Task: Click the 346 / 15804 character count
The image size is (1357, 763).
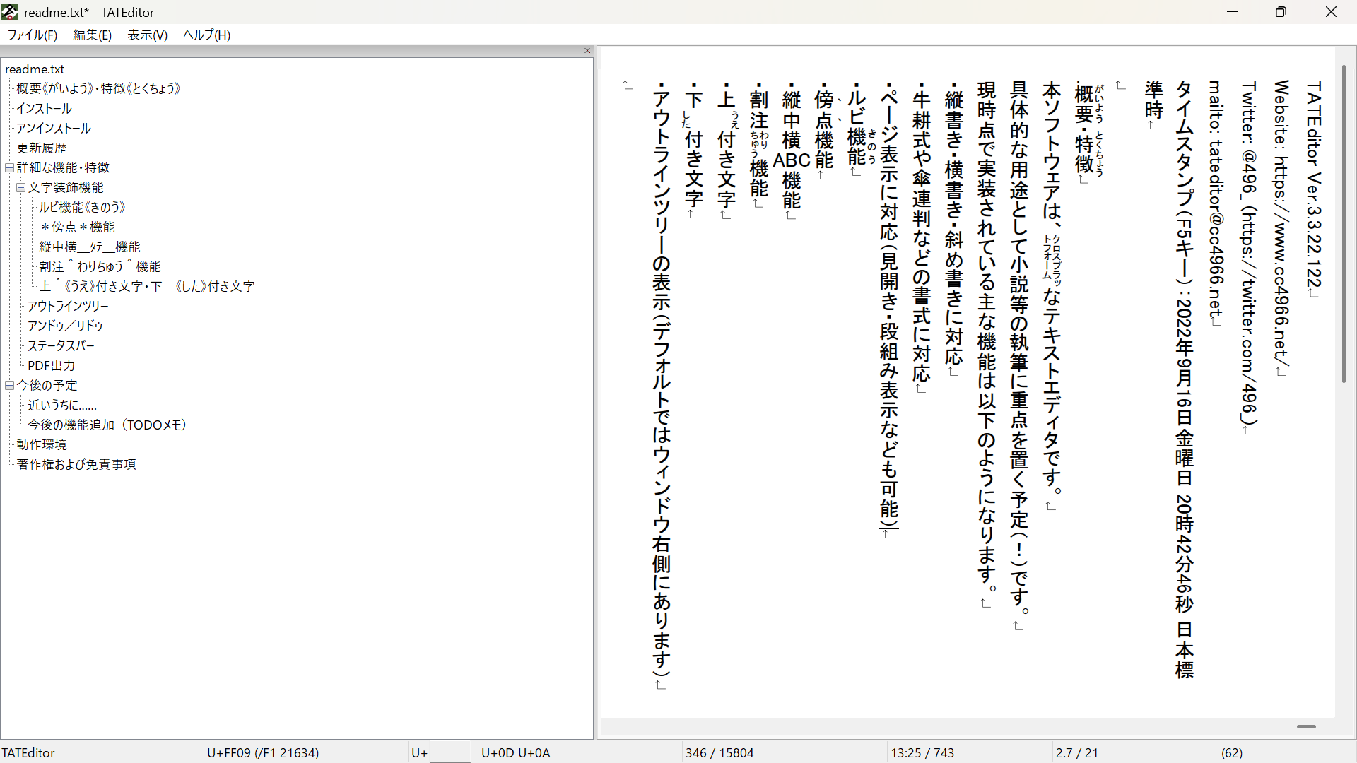Action: pyautogui.click(x=719, y=753)
